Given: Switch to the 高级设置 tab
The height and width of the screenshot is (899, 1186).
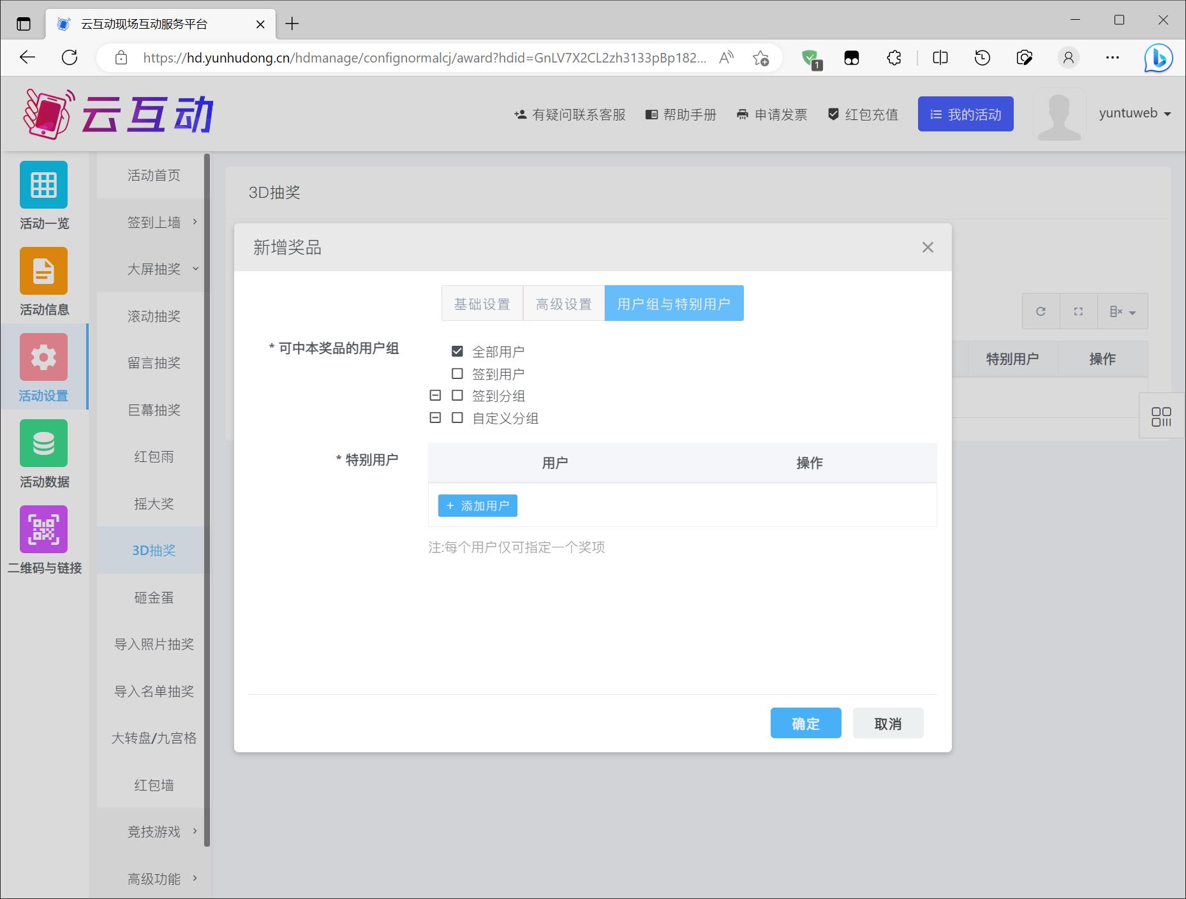Looking at the screenshot, I should tap(563, 304).
